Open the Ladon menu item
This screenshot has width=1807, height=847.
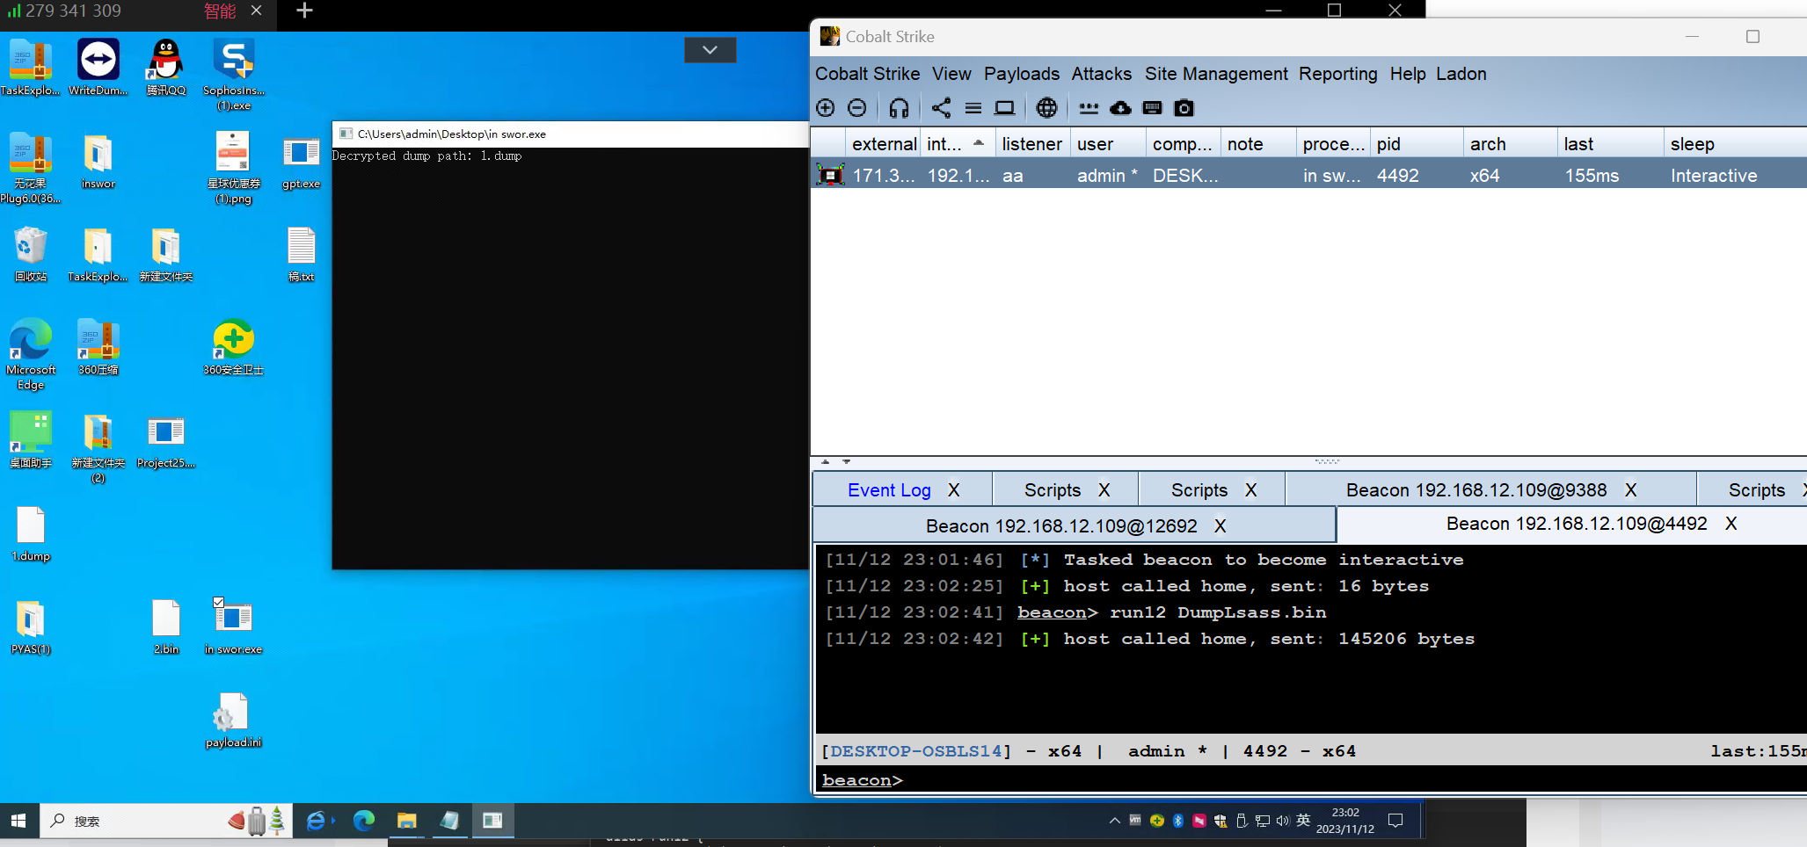coord(1461,74)
